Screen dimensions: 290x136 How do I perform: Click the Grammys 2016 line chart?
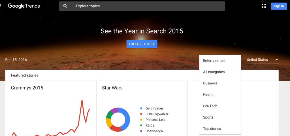point(51,118)
